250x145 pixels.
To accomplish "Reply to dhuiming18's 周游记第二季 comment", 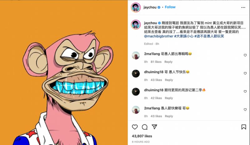I will tap(169, 98).
